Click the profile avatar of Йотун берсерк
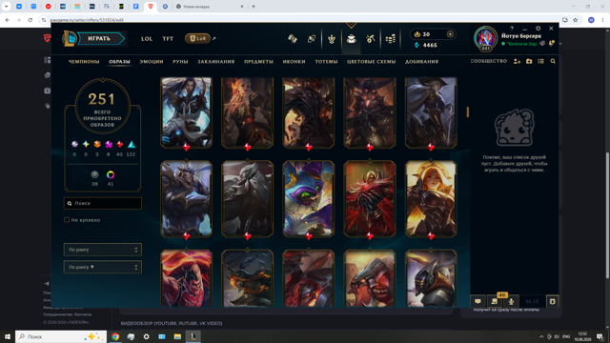 click(x=485, y=38)
